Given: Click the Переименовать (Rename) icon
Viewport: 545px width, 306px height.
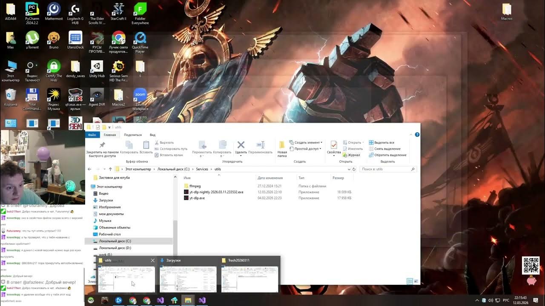Looking at the screenshot, I should [x=260, y=147].
